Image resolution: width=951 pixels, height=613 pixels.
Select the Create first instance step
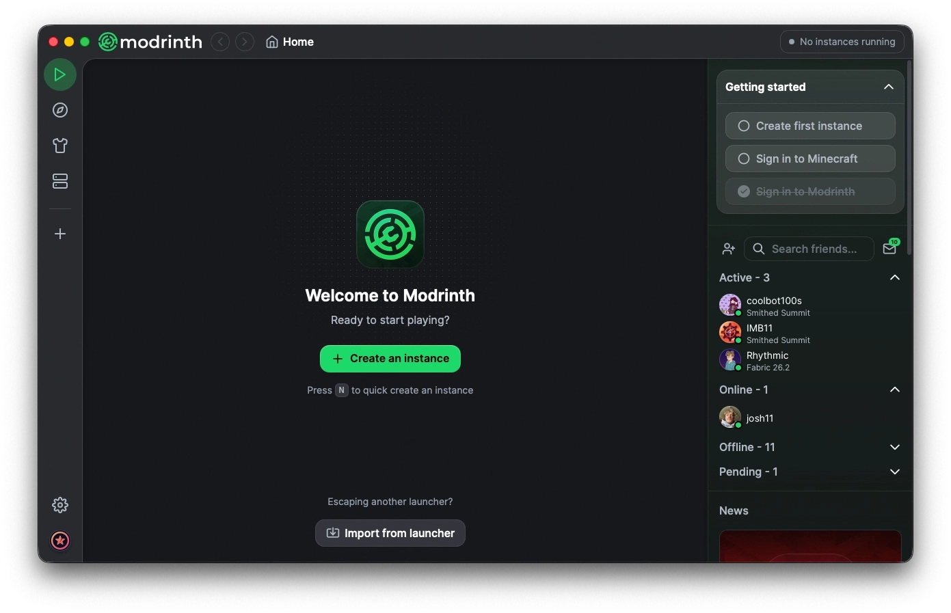810,126
